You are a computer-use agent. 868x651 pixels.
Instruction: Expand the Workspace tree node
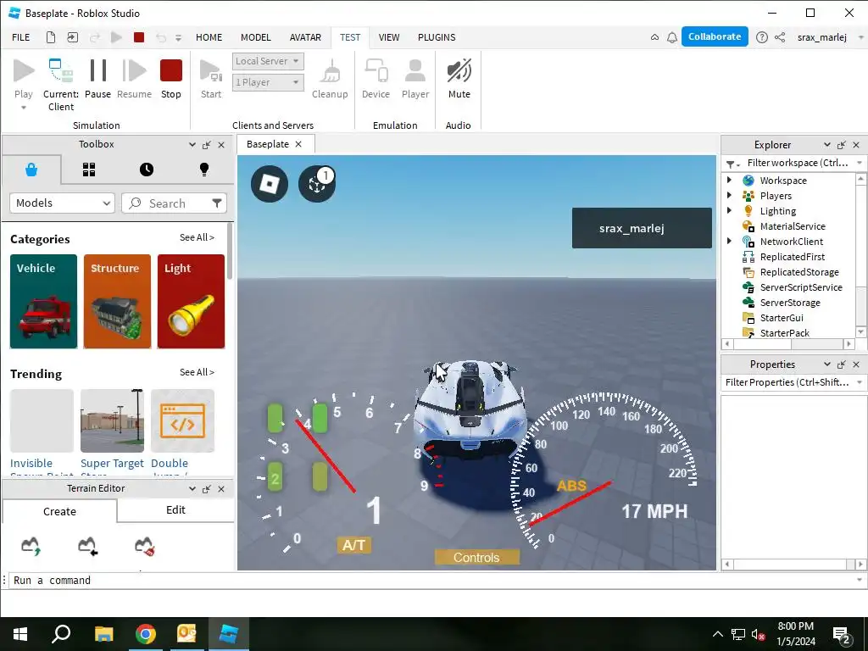click(x=729, y=180)
